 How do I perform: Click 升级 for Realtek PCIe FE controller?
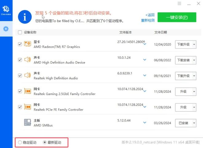pyautogui.click(x=183, y=107)
